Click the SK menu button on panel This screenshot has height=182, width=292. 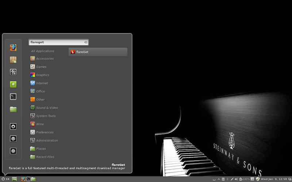click(5, 179)
